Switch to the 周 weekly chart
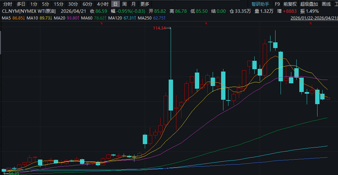The image size is (338, 175). click(x=124, y=4)
